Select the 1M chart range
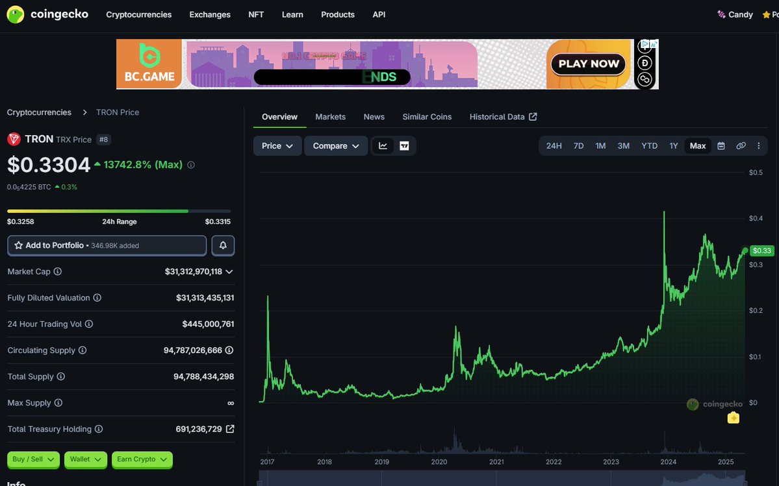The image size is (779, 486). tap(600, 146)
